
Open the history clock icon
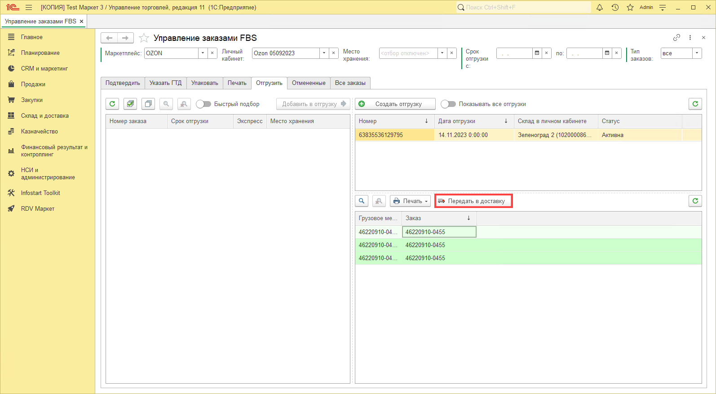[x=615, y=7]
